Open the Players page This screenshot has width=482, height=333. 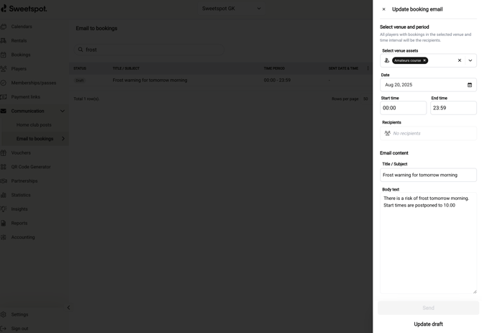(x=19, y=69)
